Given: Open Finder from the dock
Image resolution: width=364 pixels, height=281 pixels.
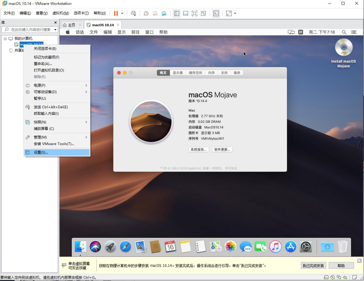Looking at the screenshot, I should click(80, 246).
